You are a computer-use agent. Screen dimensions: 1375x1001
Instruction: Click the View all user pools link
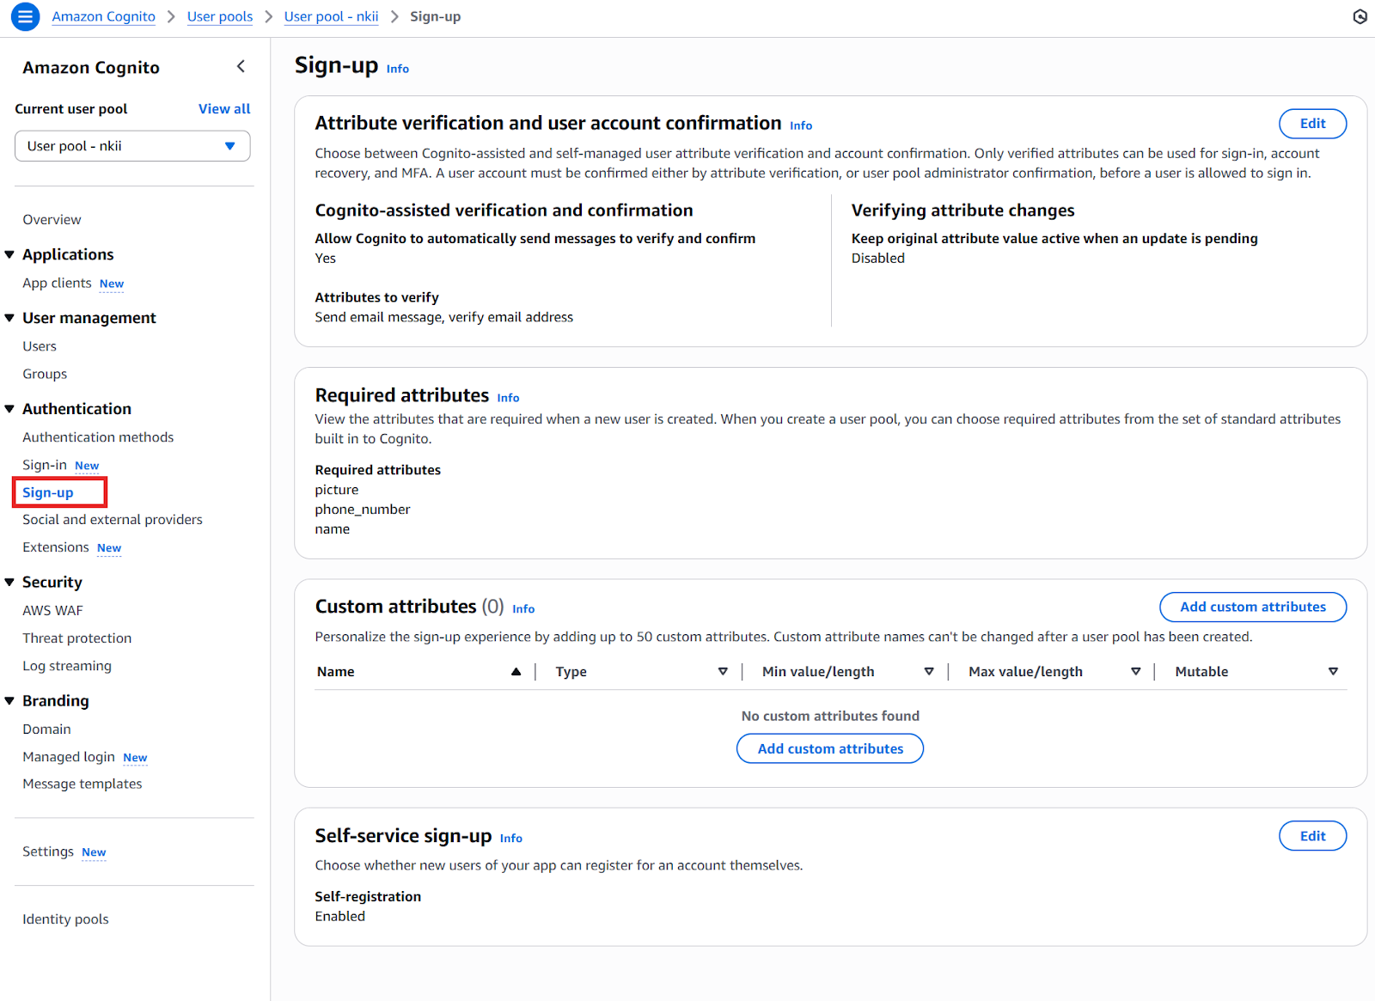(x=224, y=108)
